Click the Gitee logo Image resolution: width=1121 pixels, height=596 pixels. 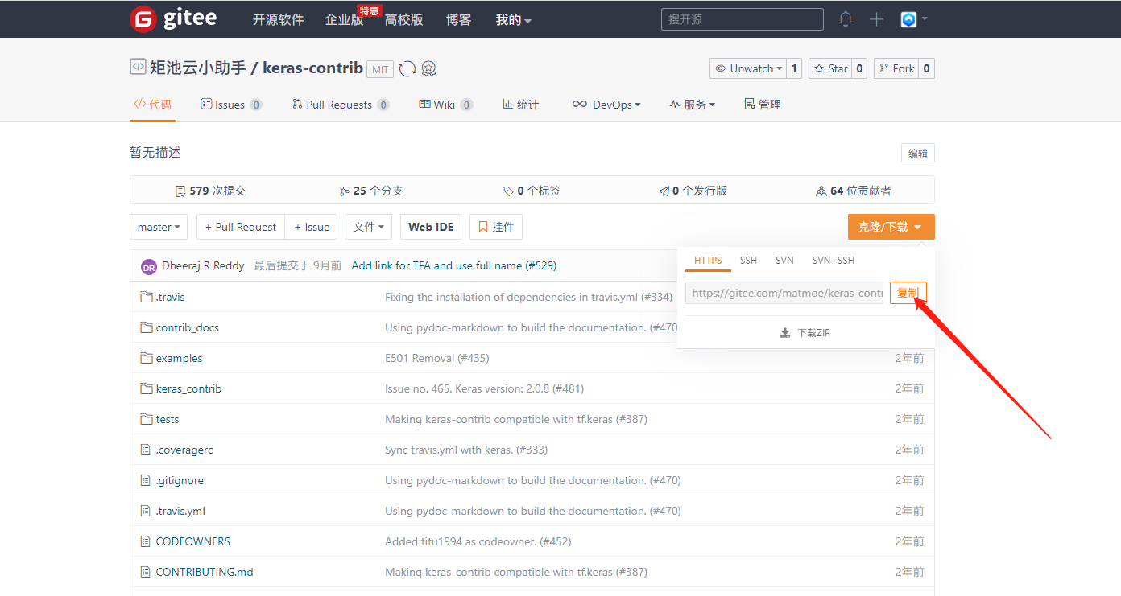tap(173, 18)
